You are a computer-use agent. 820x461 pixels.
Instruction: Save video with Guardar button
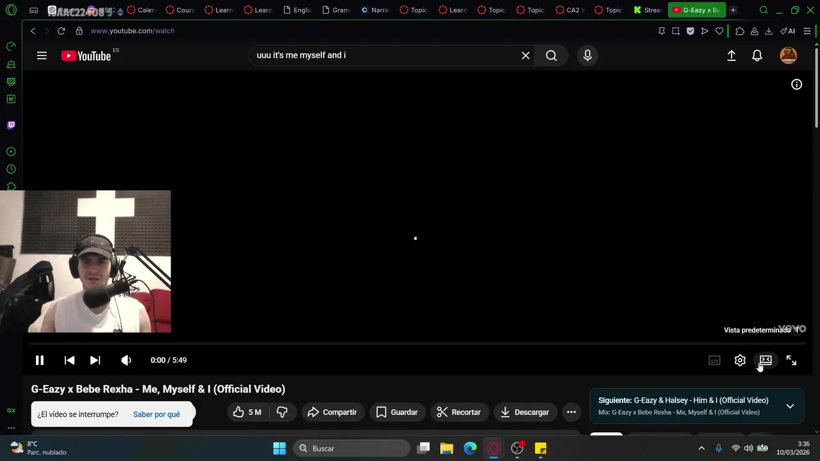397,412
